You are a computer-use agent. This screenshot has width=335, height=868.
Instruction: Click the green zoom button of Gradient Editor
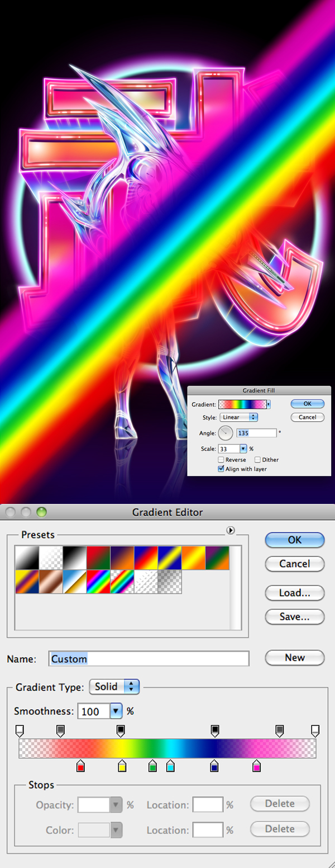(x=41, y=512)
